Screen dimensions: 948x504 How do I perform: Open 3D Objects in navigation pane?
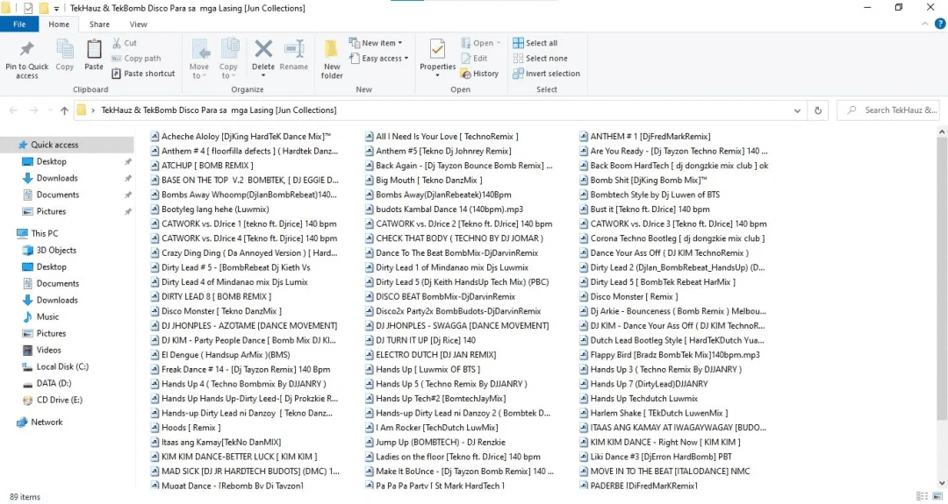click(x=56, y=250)
